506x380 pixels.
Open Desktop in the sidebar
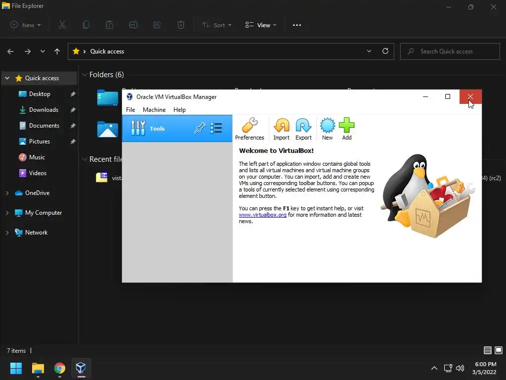click(x=40, y=94)
